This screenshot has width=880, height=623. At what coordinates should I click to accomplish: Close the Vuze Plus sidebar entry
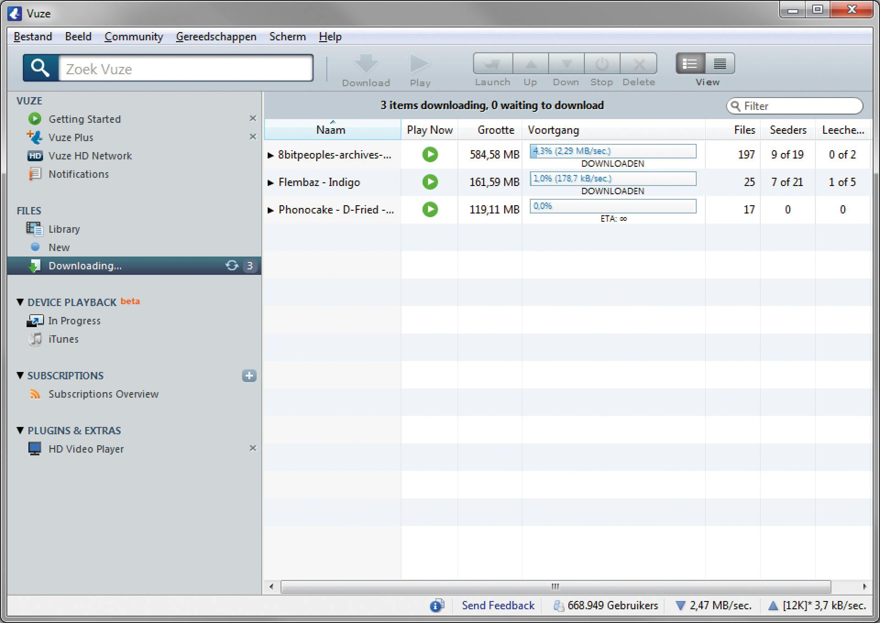(253, 137)
